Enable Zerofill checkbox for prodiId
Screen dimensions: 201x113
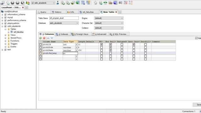point(145,45)
